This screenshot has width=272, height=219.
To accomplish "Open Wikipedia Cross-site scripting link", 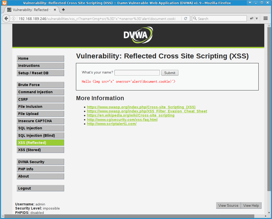I will pos(131,115).
